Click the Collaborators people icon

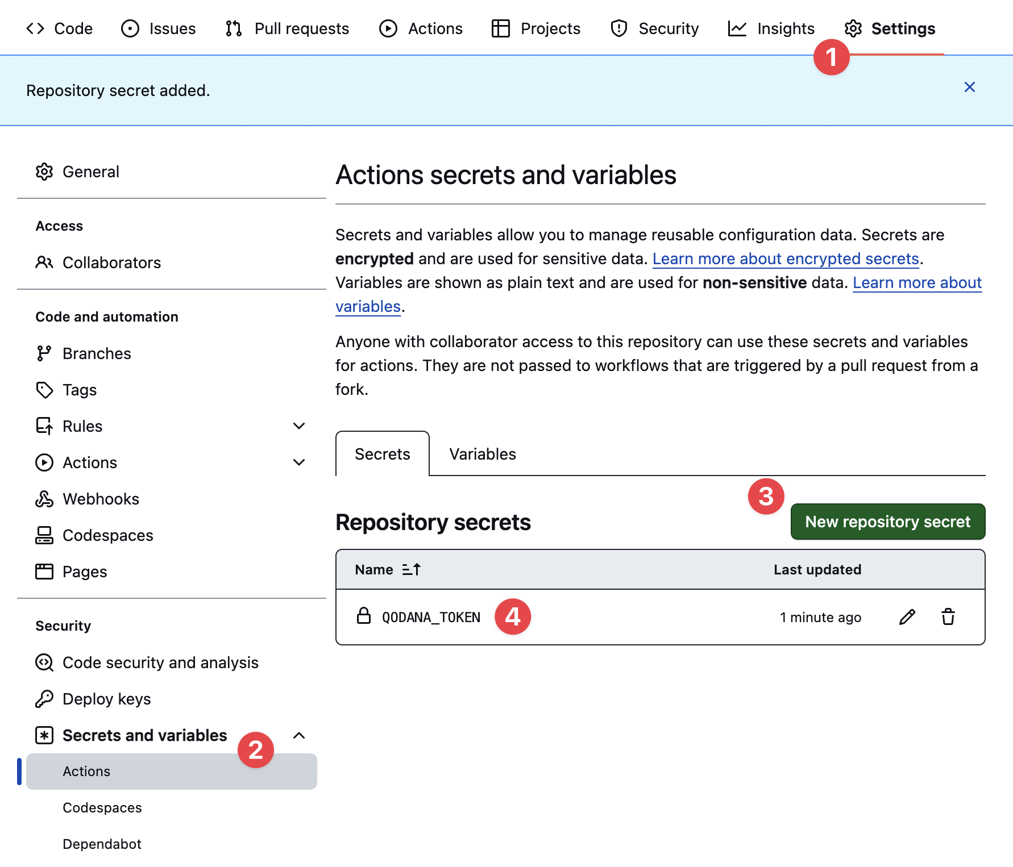[x=44, y=262]
